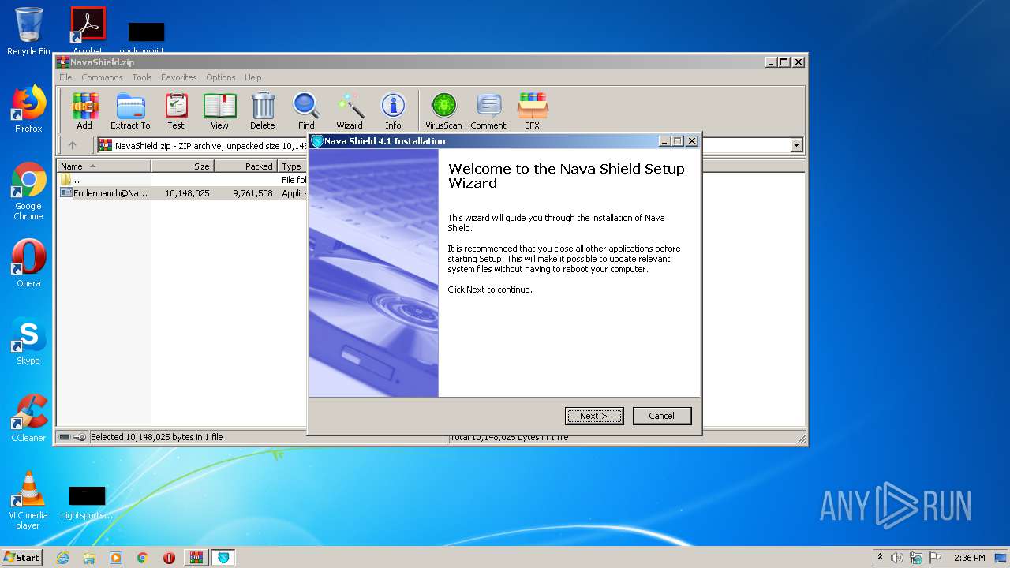
Task: Open Recycle Bin desktop icon
Action: [x=28, y=32]
